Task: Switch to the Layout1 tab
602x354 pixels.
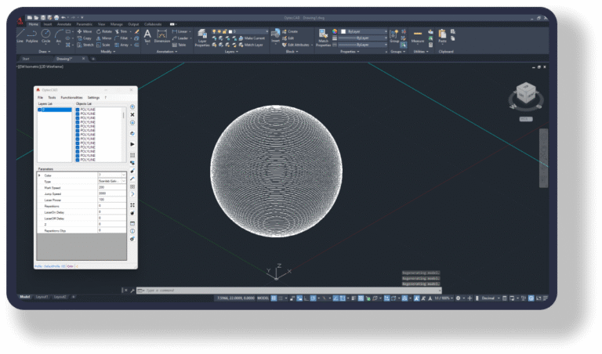Action: click(42, 297)
